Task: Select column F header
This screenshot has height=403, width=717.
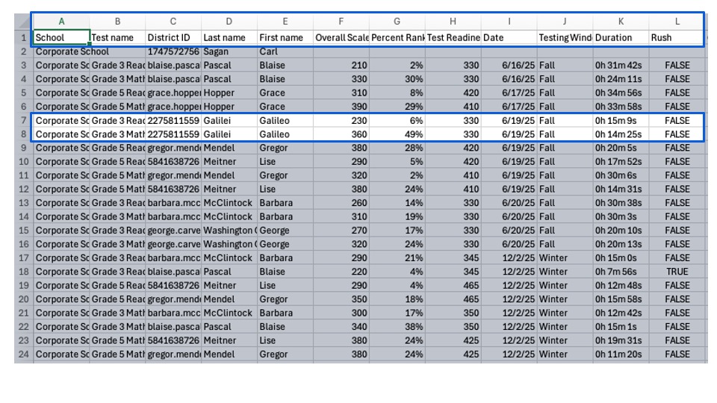Action: [341, 22]
